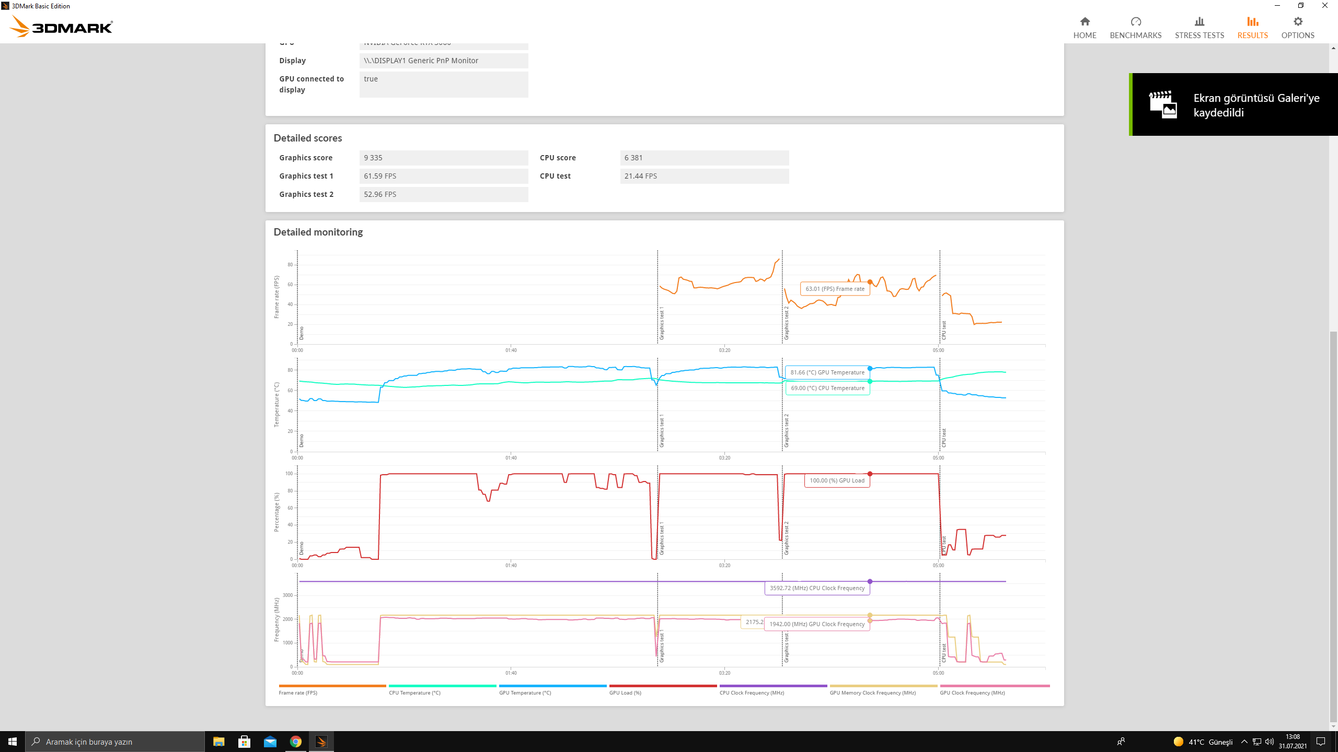Open Mail app in taskbar
Image resolution: width=1338 pixels, height=752 pixels.
(270, 742)
